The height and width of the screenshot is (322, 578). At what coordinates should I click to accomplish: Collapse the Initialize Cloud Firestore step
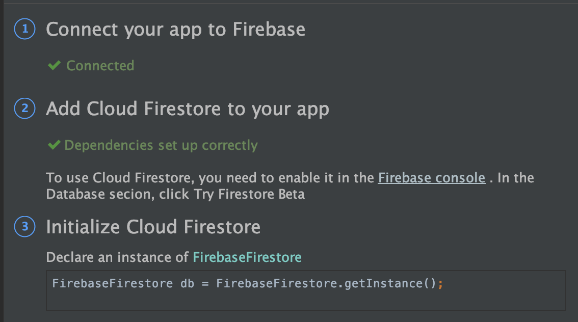click(153, 227)
